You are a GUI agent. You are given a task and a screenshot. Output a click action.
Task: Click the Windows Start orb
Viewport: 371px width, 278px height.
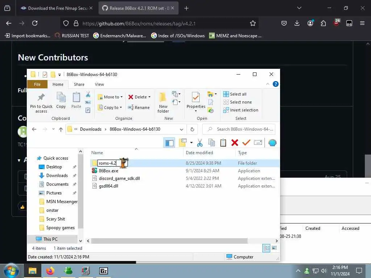click(x=11, y=271)
